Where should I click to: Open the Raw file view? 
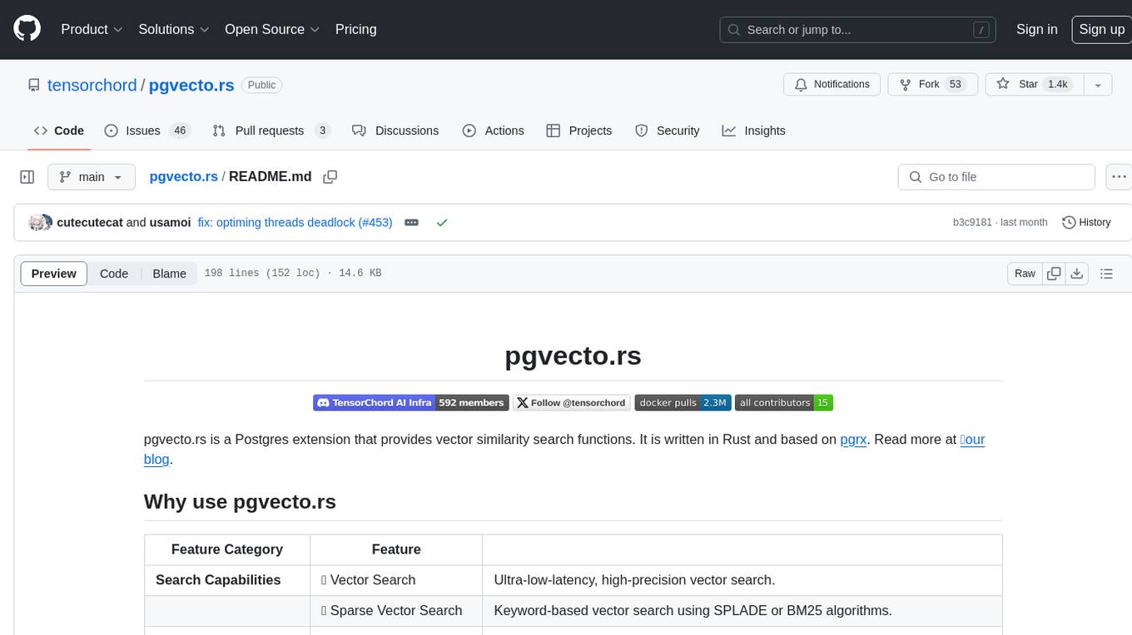click(x=1025, y=273)
